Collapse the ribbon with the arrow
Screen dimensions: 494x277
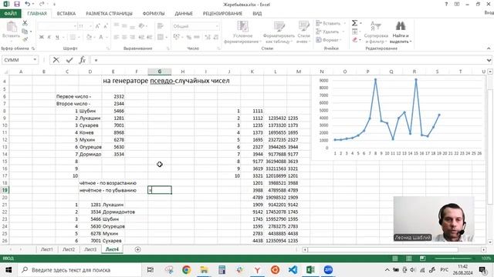coord(489,48)
